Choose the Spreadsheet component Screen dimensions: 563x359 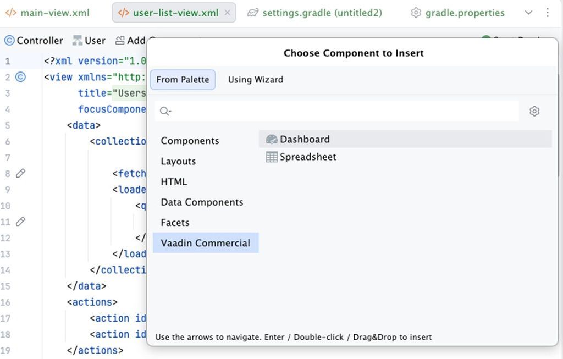(405, 157)
